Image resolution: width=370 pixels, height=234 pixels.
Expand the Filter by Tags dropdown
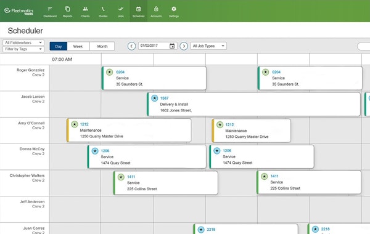[x=23, y=49]
